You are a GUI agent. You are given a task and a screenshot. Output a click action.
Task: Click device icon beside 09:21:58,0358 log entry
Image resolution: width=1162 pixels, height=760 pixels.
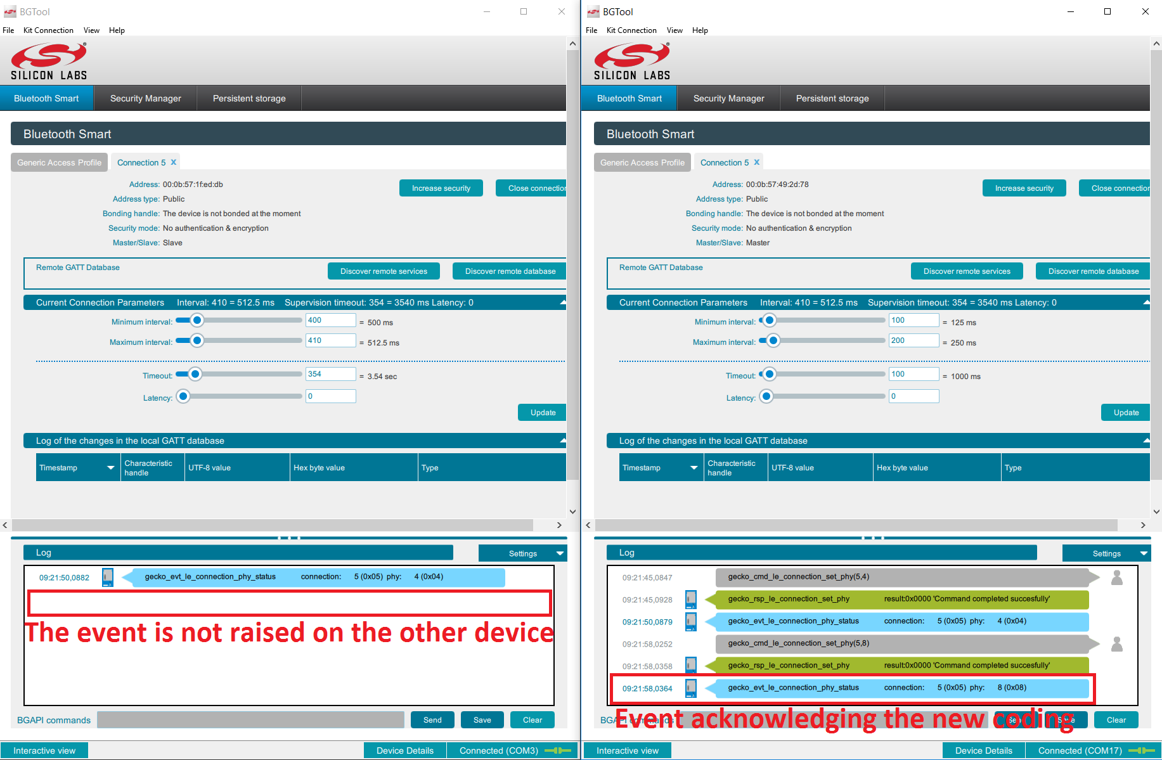[691, 666]
